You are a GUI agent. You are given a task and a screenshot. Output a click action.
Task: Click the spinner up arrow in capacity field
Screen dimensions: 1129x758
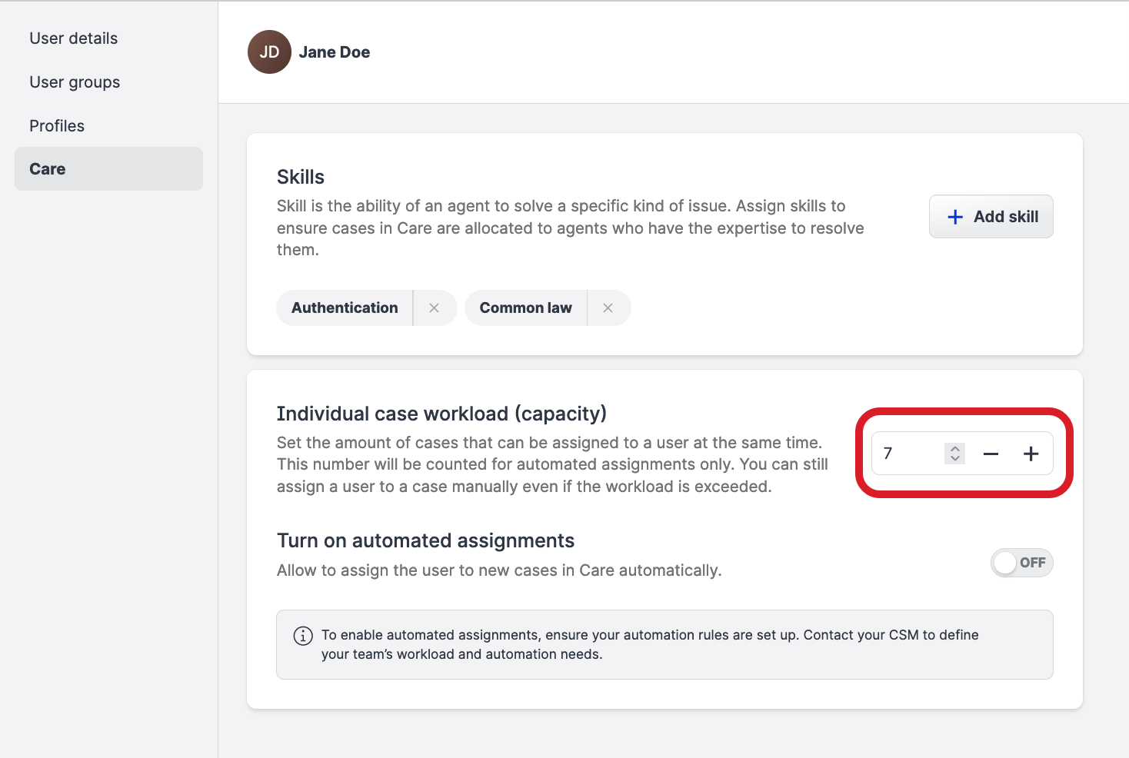(x=954, y=448)
